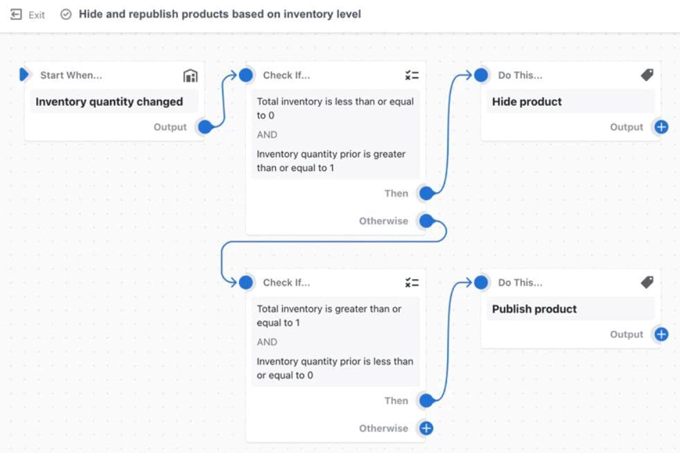This screenshot has height=453, width=680.
Task: Click the tag icon on Publish product card
Action: (647, 282)
